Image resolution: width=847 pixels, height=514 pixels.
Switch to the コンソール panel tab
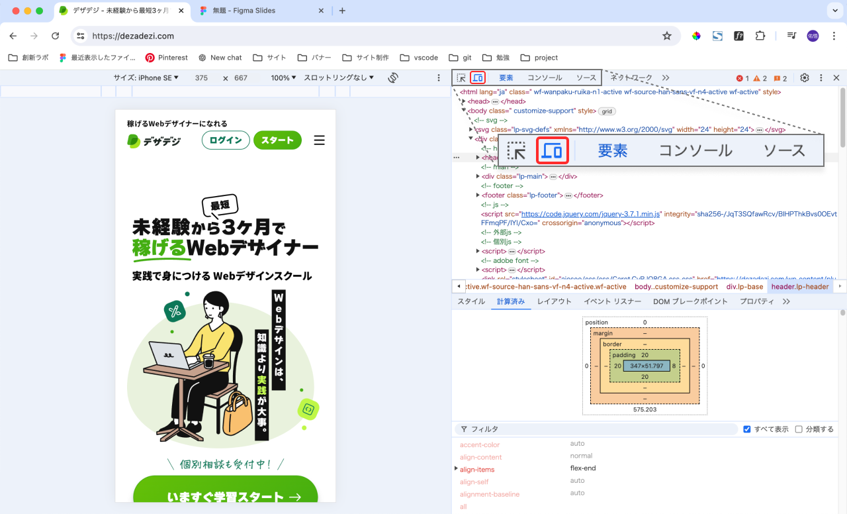click(x=545, y=77)
